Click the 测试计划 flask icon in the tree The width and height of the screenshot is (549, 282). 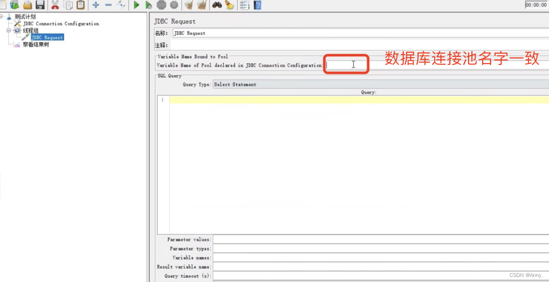click(x=9, y=17)
